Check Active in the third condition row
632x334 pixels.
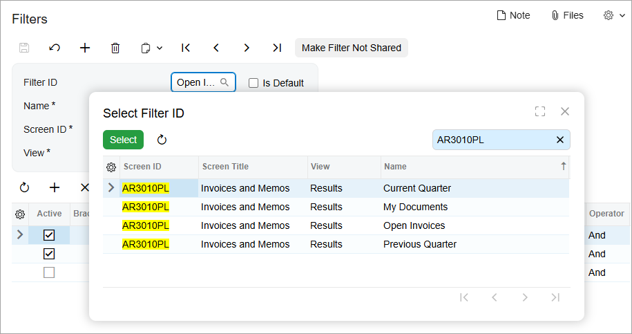49,272
